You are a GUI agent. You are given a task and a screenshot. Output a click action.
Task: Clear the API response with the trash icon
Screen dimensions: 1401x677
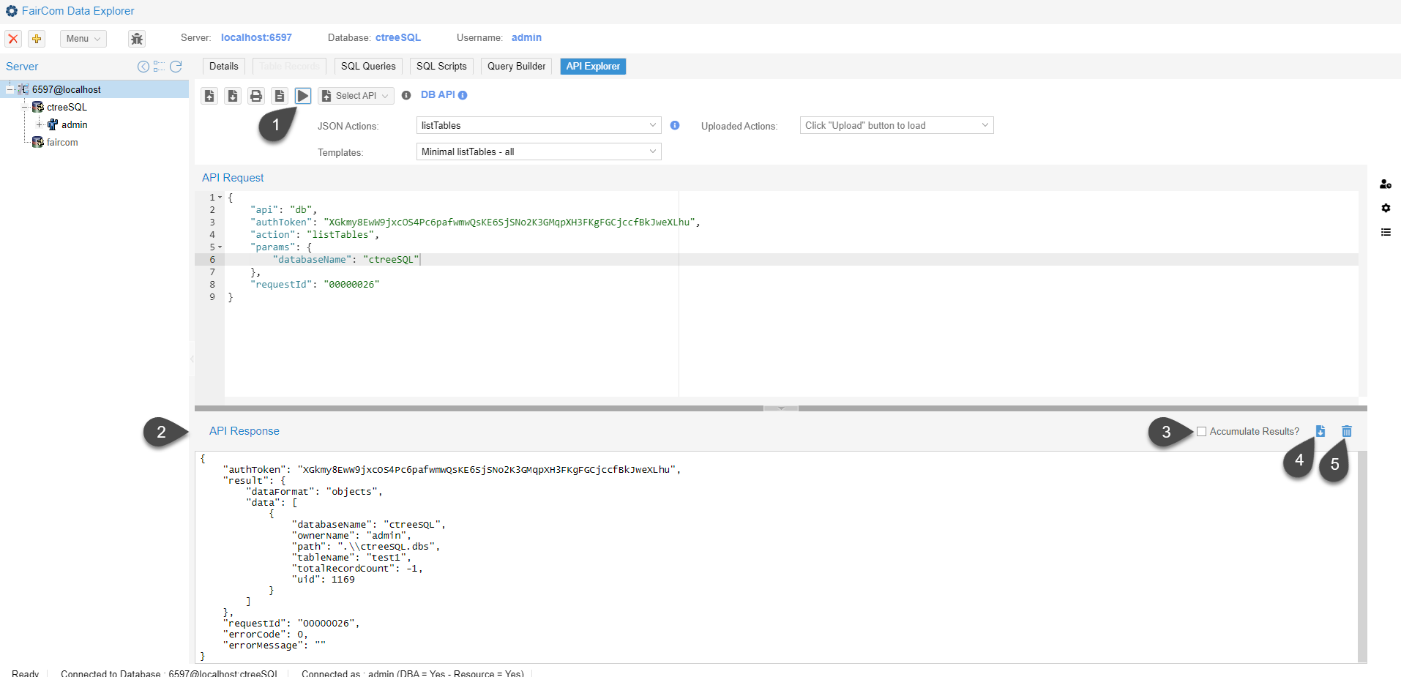[1347, 431]
